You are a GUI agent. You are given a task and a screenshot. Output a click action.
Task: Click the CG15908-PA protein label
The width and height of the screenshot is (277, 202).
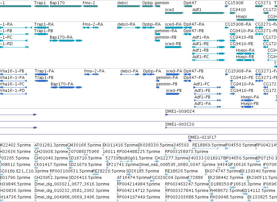click(x=238, y=71)
